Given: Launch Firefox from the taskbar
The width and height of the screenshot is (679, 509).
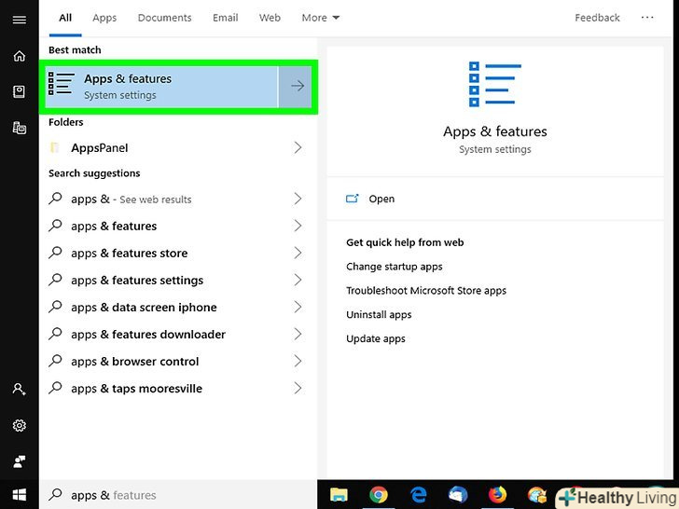Looking at the screenshot, I should tap(497, 495).
